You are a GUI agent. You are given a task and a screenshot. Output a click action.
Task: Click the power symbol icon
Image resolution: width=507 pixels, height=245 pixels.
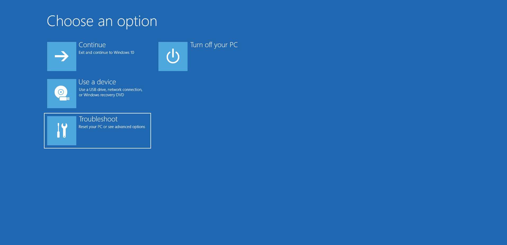pos(173,56)
